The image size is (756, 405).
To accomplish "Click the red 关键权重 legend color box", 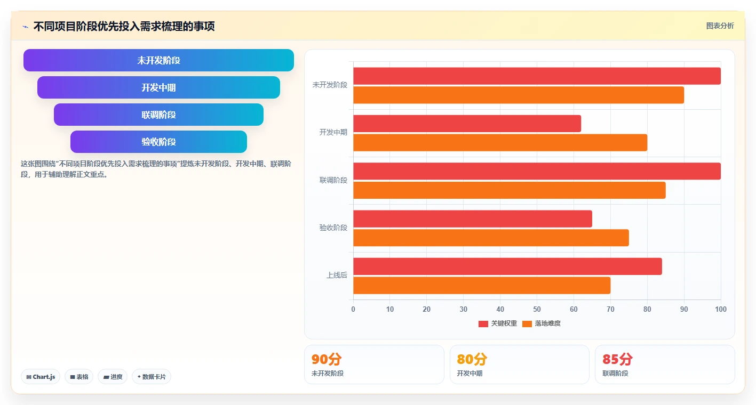I will (483, 323).
